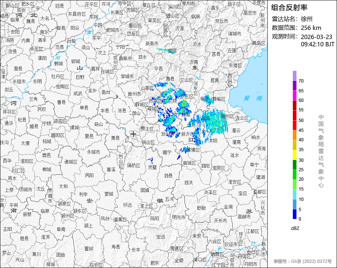Click the 灵璧 map label

pos(152,167)
